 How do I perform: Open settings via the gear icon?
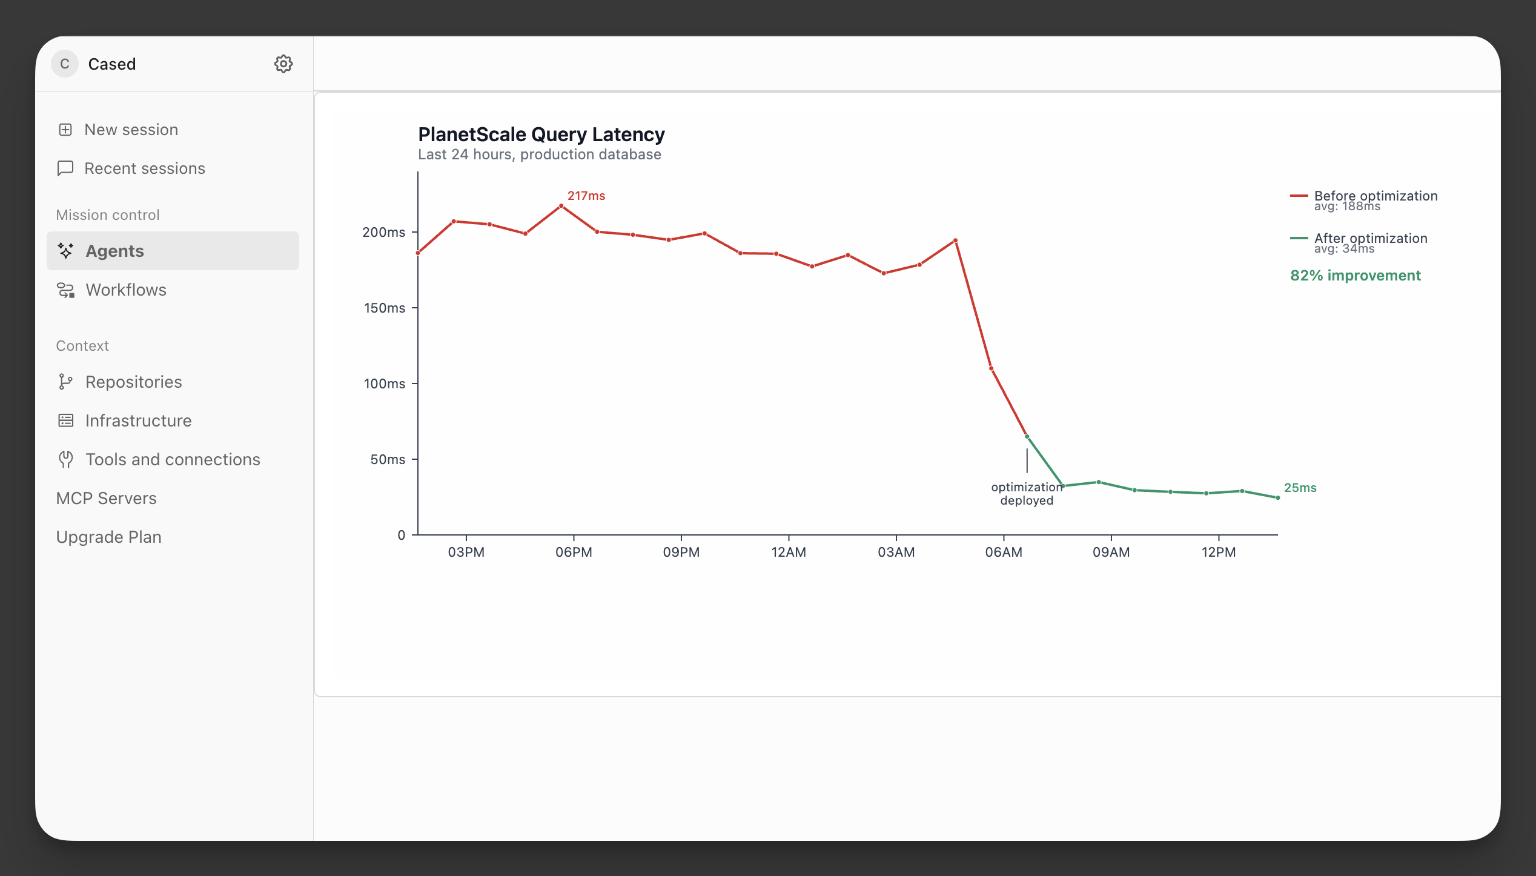pos(283,64)
